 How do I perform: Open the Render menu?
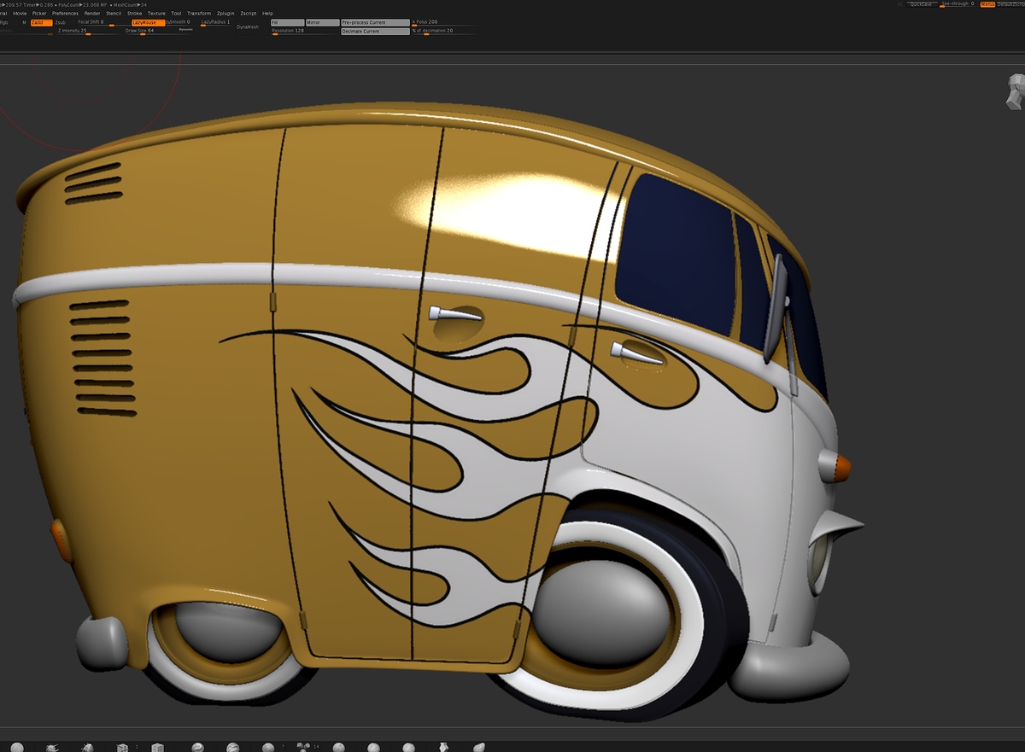pyautogui.click(x=91, y=14)
